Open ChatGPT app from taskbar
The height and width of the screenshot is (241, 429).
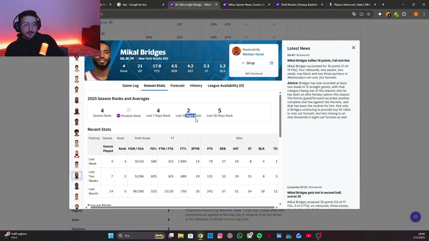click(x=230, y=236)
